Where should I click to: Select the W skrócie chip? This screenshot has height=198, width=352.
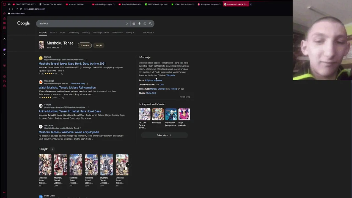click(85, 45)
